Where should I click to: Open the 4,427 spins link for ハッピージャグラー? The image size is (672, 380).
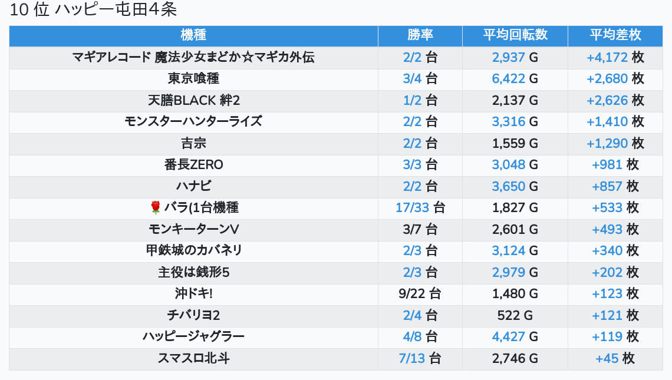pyautogui.click(x=509, y=337)
